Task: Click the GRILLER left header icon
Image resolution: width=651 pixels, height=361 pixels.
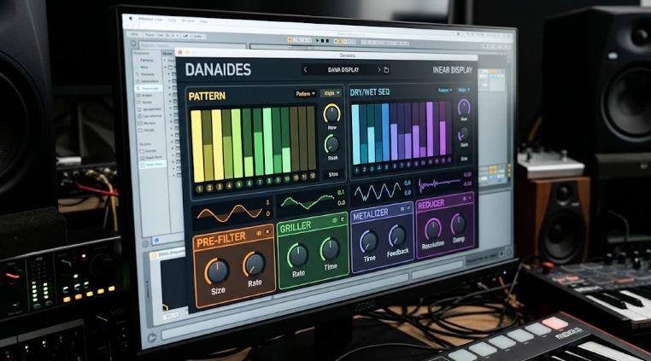Action: coord(335,220)
